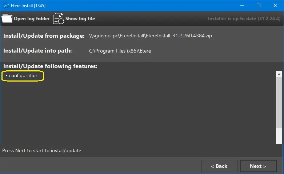Screen dimensions: 284x174
Task: Close the Etere Install window
Action: [x=275, y=5]
